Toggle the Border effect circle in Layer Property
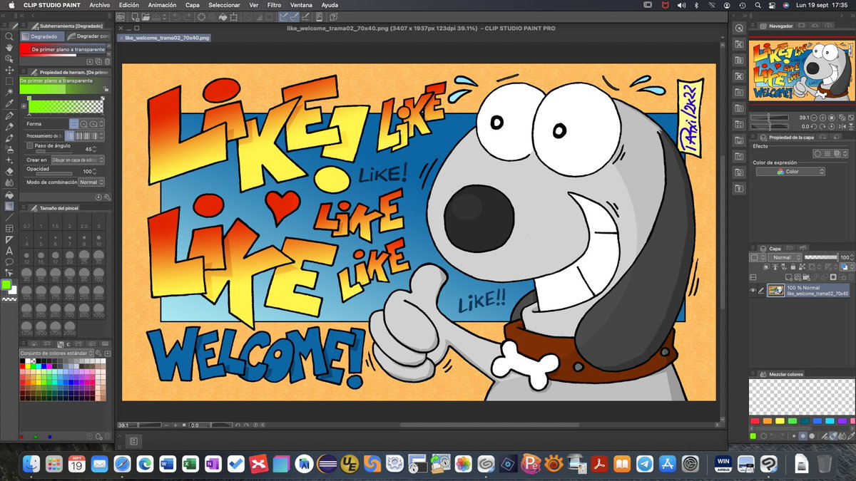856x481 pixels. tap(817, 153)
